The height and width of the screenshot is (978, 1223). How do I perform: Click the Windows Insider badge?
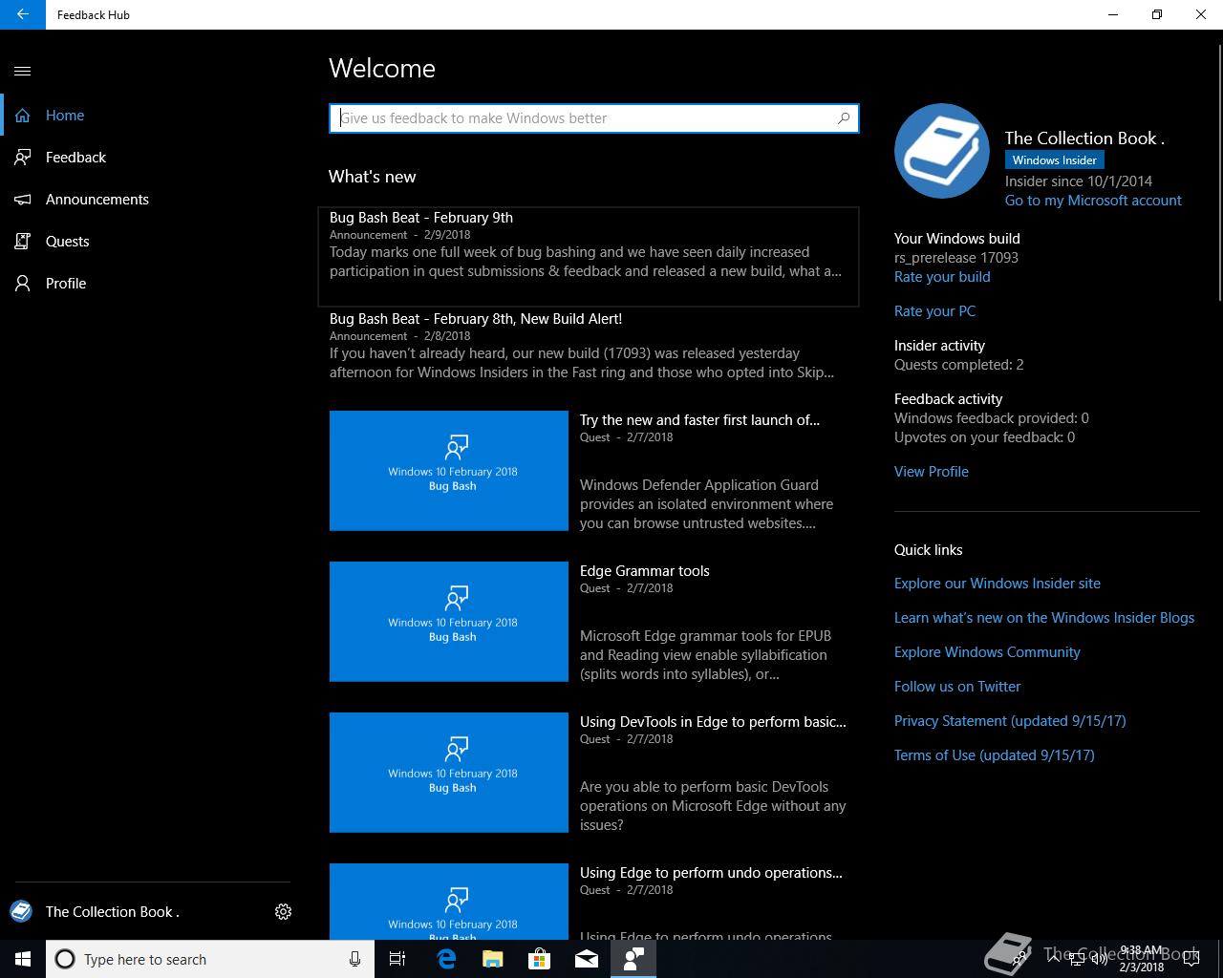(x=1055, y=160)
